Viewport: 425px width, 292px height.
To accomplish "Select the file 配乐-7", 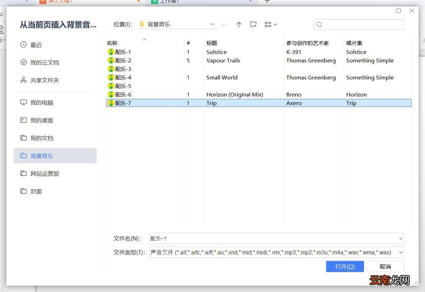I will tap(259, 103).
